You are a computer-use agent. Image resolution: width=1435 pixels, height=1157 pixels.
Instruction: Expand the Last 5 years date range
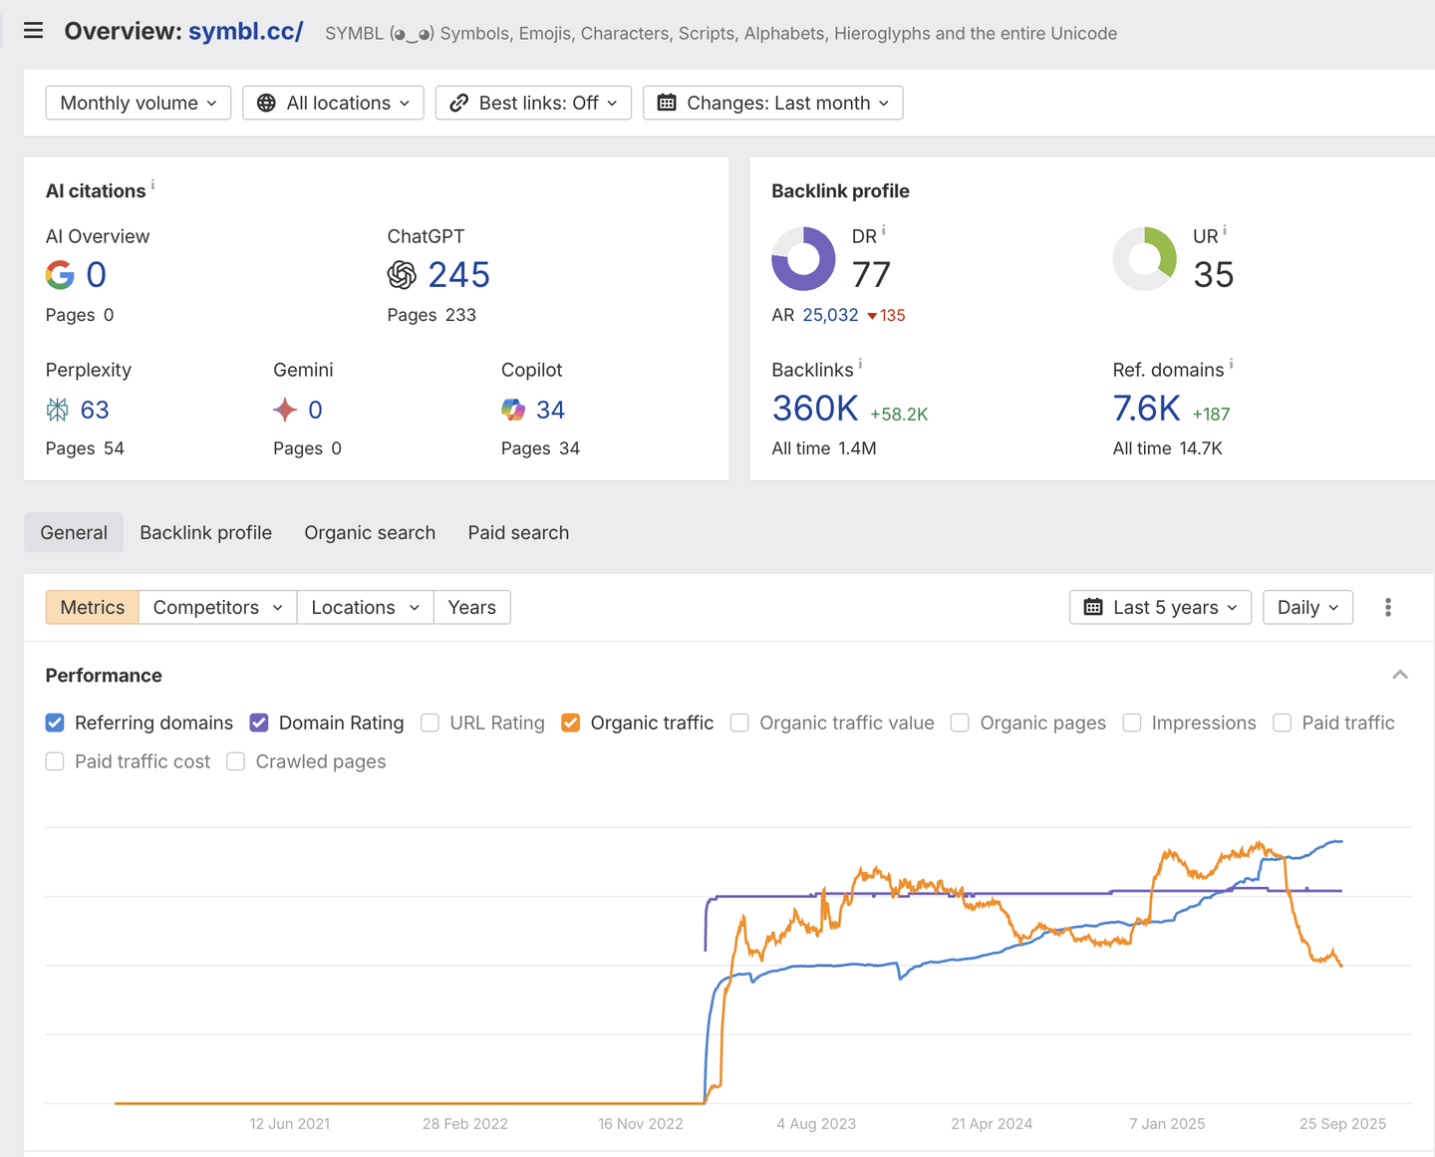(1160, 608)
